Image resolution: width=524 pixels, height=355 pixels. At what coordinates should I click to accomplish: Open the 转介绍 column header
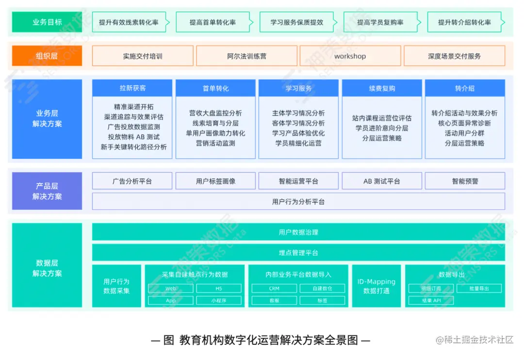pos(465,88)
